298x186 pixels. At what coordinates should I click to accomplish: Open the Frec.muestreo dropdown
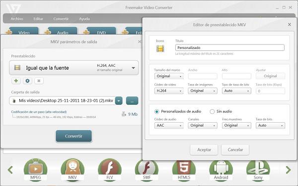pyautogui.click(x=236, y=126)
